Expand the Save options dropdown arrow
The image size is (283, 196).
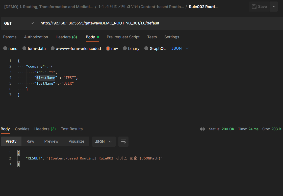pos(274,7)
